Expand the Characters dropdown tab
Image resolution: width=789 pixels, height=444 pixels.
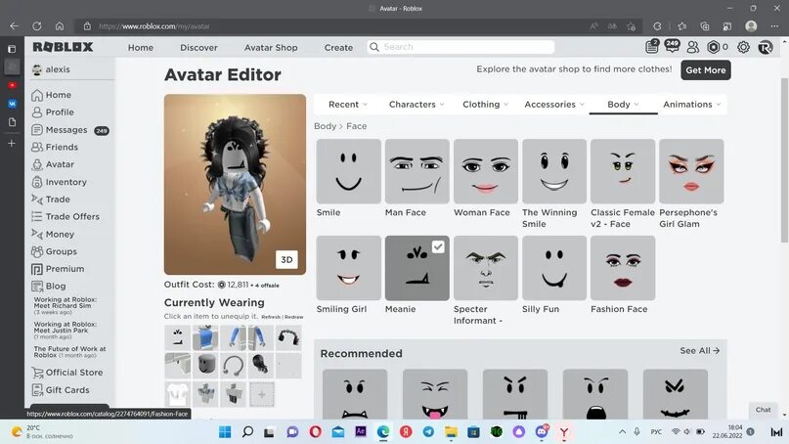click(416, 105)
